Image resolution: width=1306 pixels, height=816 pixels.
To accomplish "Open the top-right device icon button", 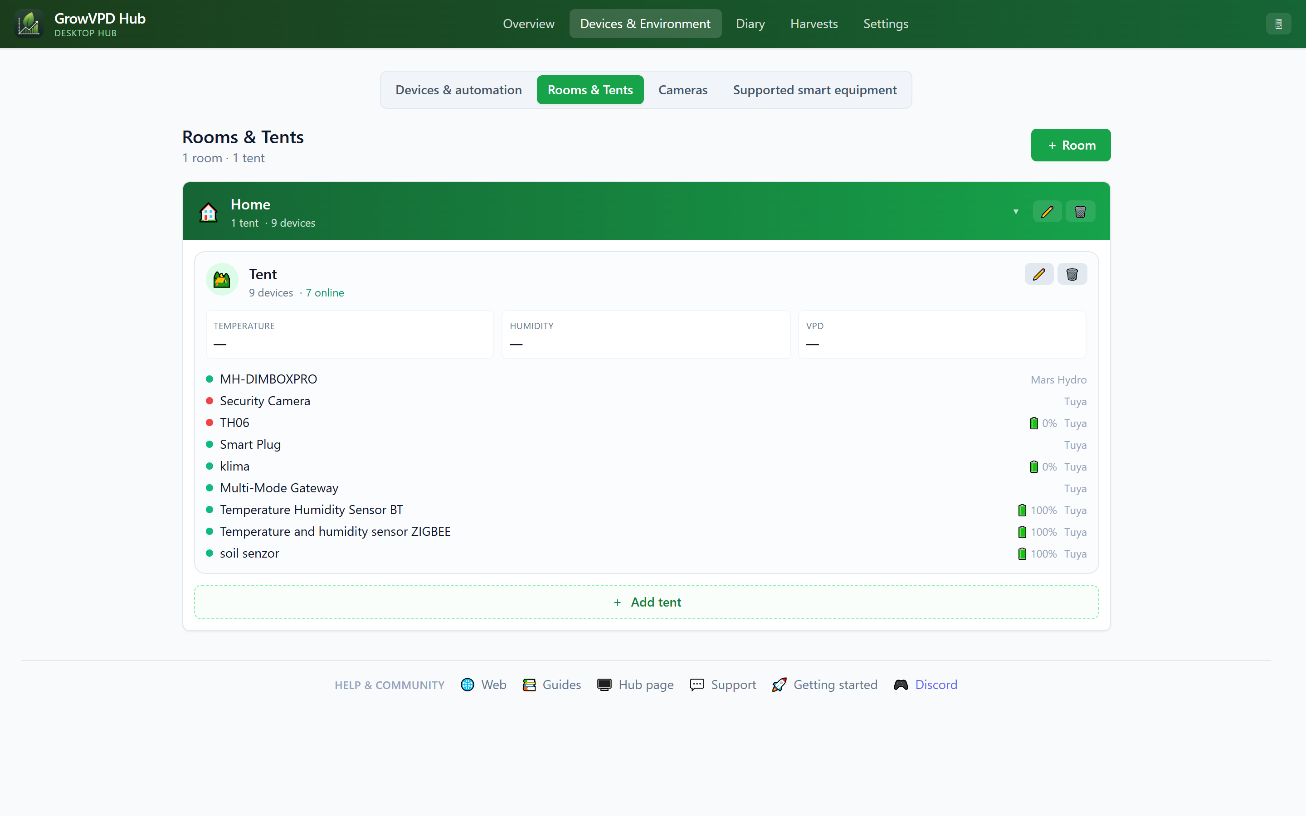I will point(1278,24).
